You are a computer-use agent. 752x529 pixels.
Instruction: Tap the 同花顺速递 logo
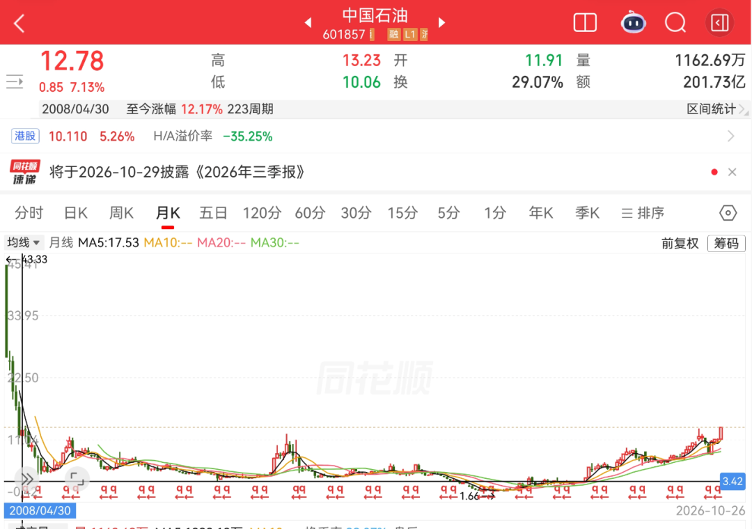click(x=25, y=172)
